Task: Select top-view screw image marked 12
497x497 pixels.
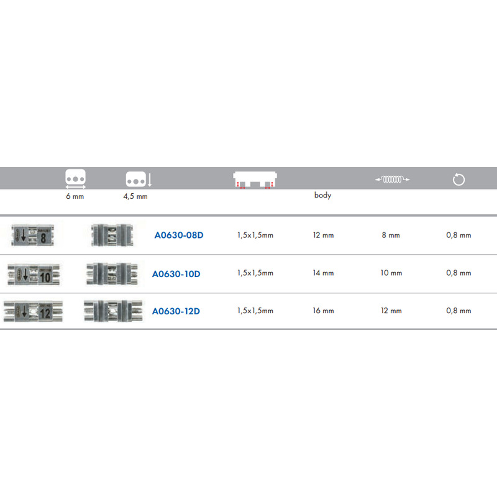Action: point(33,312)
